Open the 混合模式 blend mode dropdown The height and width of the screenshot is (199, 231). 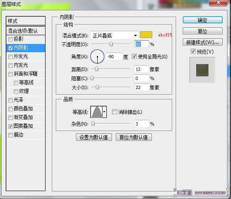coord(114,36)
